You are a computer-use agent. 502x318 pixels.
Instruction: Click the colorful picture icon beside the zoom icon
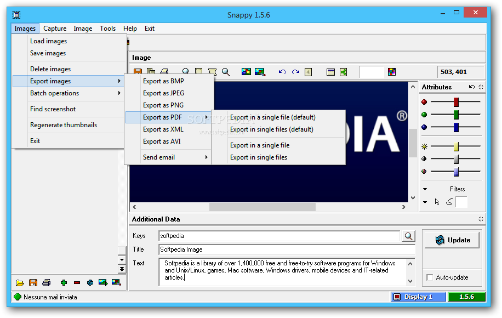click(x=246, y=72)
